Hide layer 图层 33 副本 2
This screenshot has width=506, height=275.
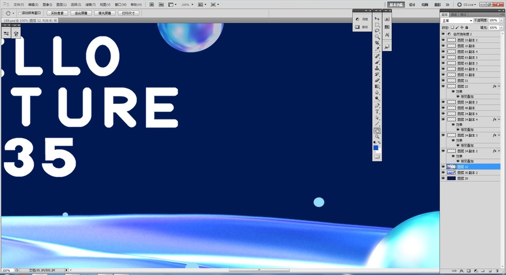[443, 40]
